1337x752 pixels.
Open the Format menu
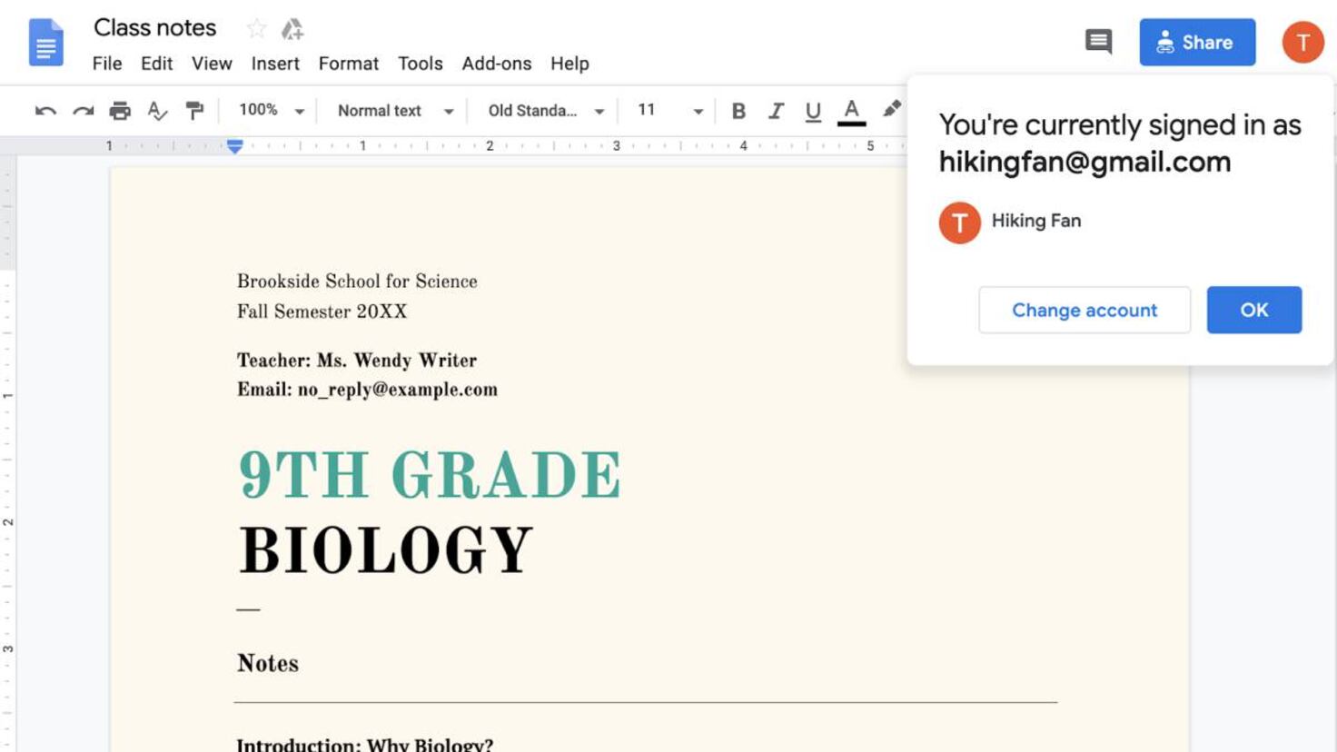coord(348,64)
